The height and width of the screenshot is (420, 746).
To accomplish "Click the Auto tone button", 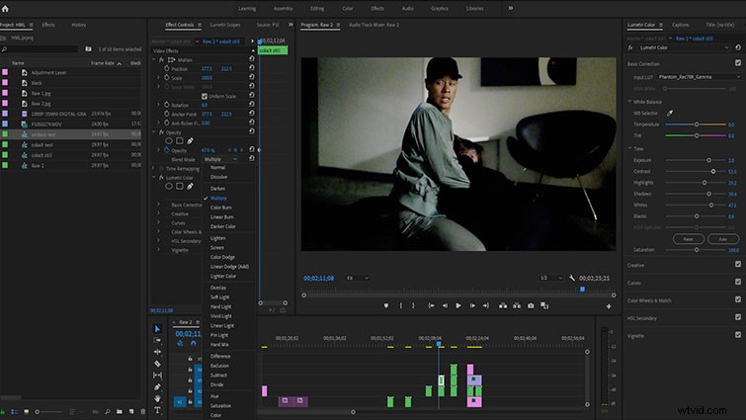I will coord(722,239).
